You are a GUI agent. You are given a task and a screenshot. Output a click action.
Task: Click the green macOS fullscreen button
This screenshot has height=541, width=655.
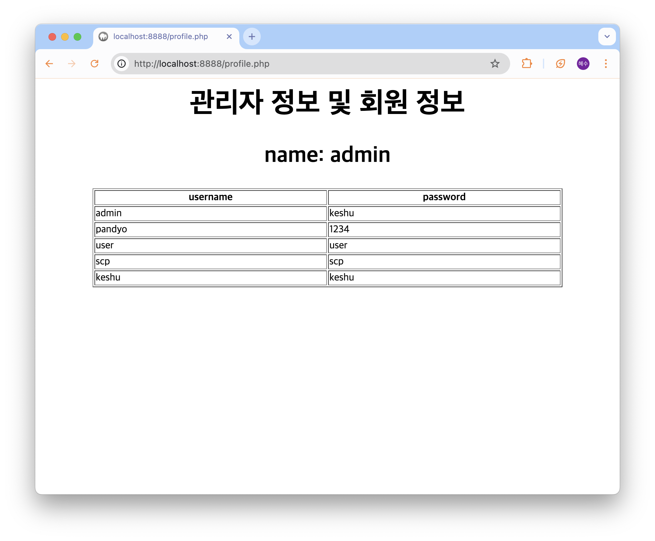coord(77,37)
